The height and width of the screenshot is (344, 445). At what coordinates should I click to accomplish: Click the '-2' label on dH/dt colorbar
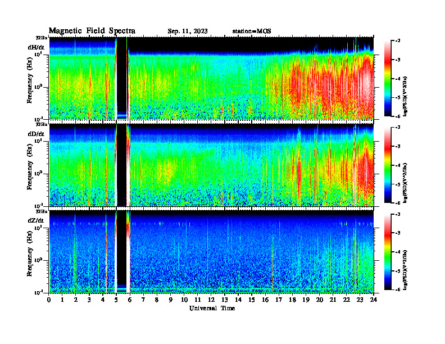[397, 41]
